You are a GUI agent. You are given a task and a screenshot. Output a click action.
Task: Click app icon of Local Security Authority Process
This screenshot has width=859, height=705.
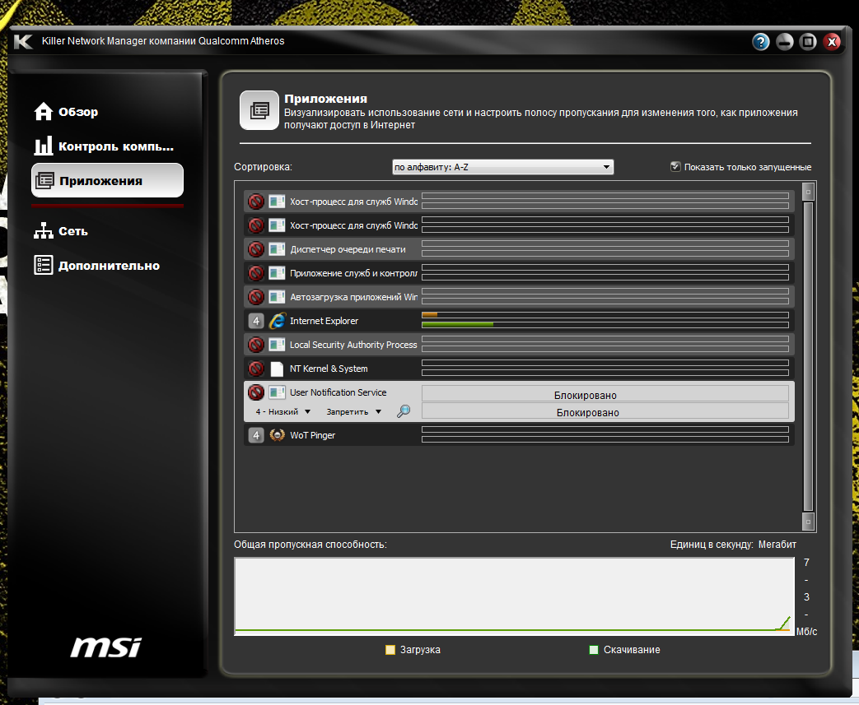click(x=277, y=345)
